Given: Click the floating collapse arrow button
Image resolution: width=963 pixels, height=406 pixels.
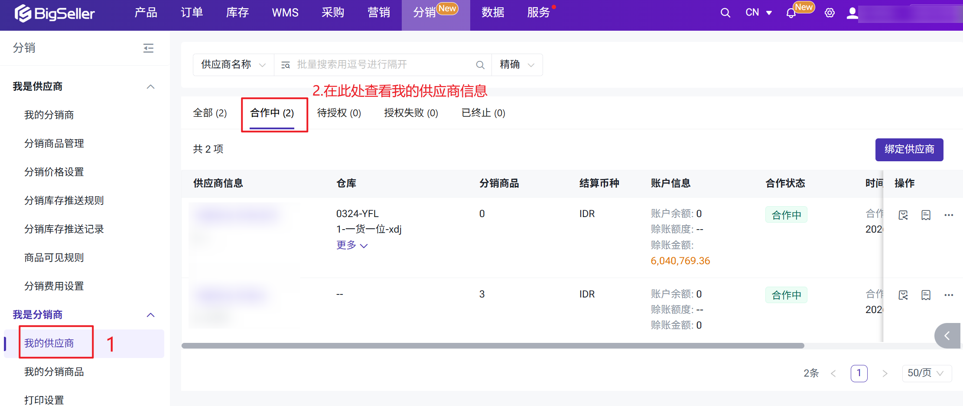Looking at the screenshot, I should point(947,336).
